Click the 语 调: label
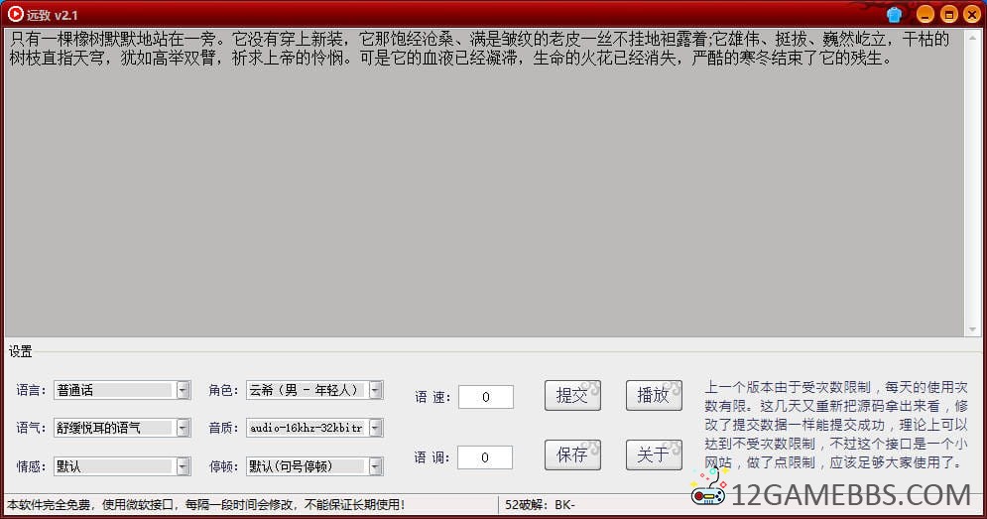The width and height of the screenshot is (987, 519). tap(432, 457)
